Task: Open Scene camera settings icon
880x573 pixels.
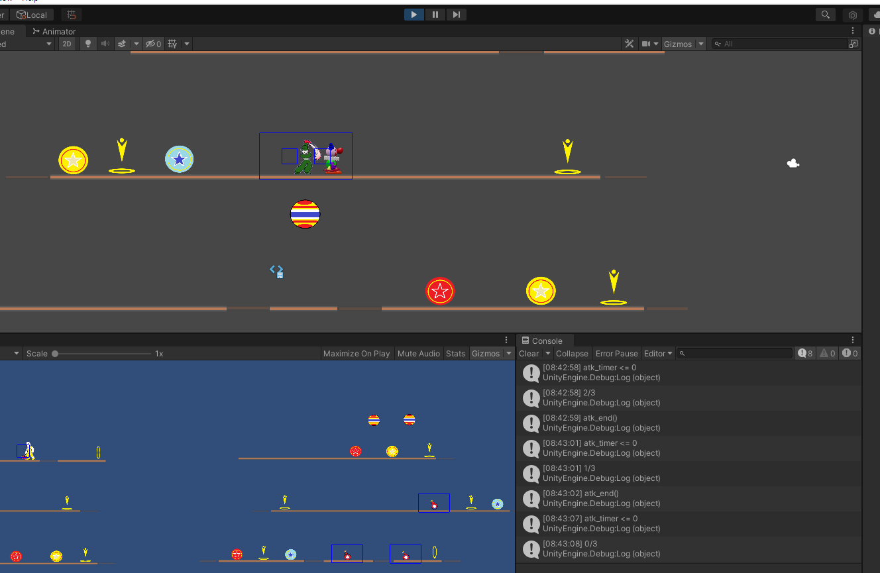Action: tap(646, 44)
